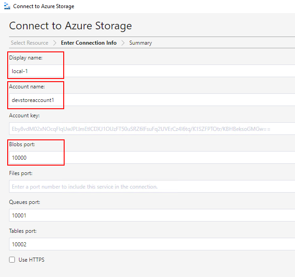Select the Enter Connection Info step

89,43
